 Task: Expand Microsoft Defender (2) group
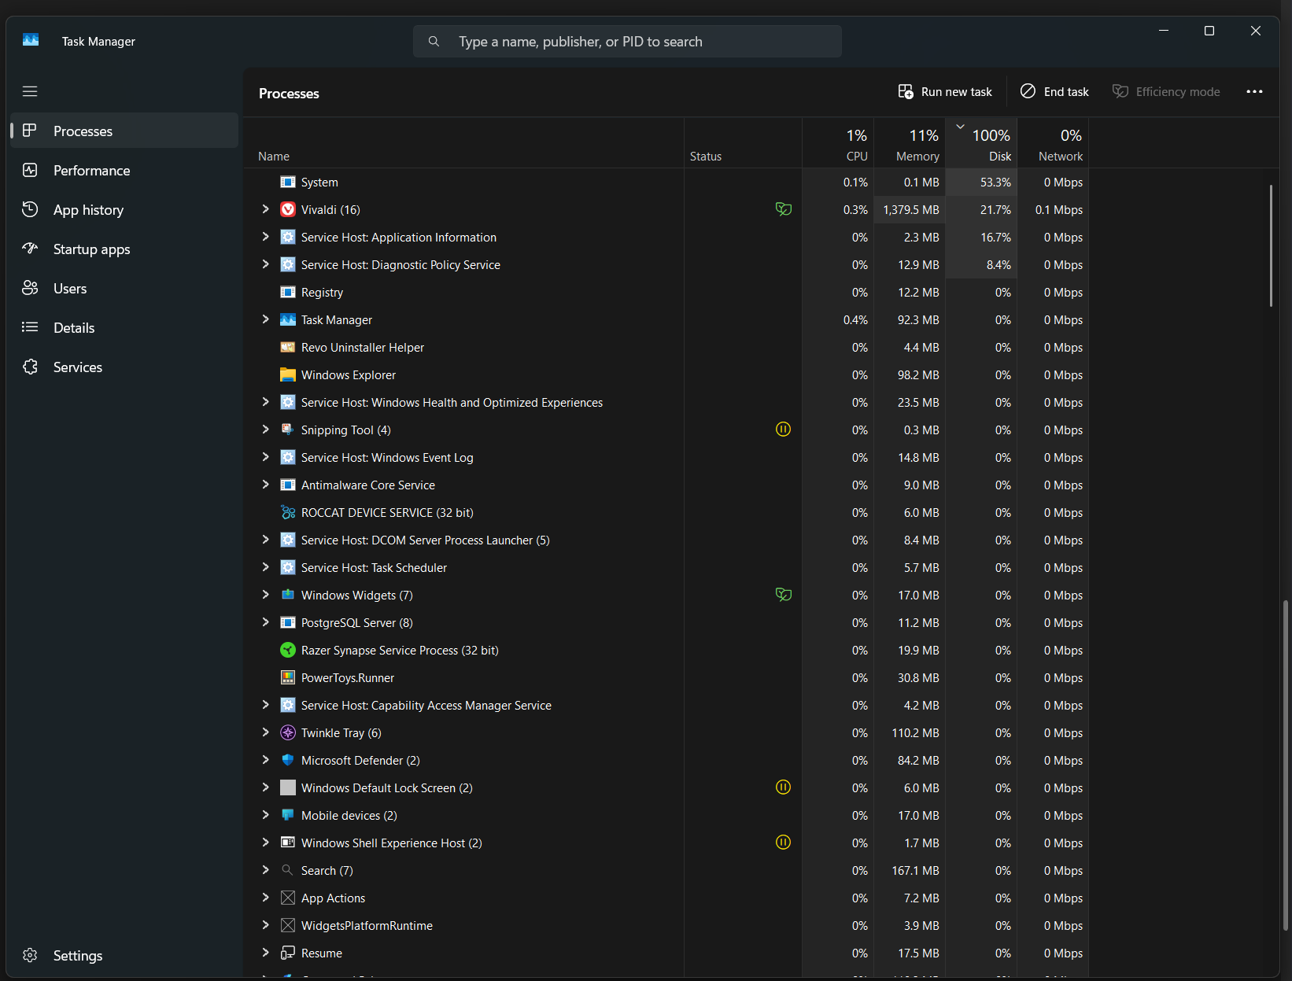coord(265,760)
